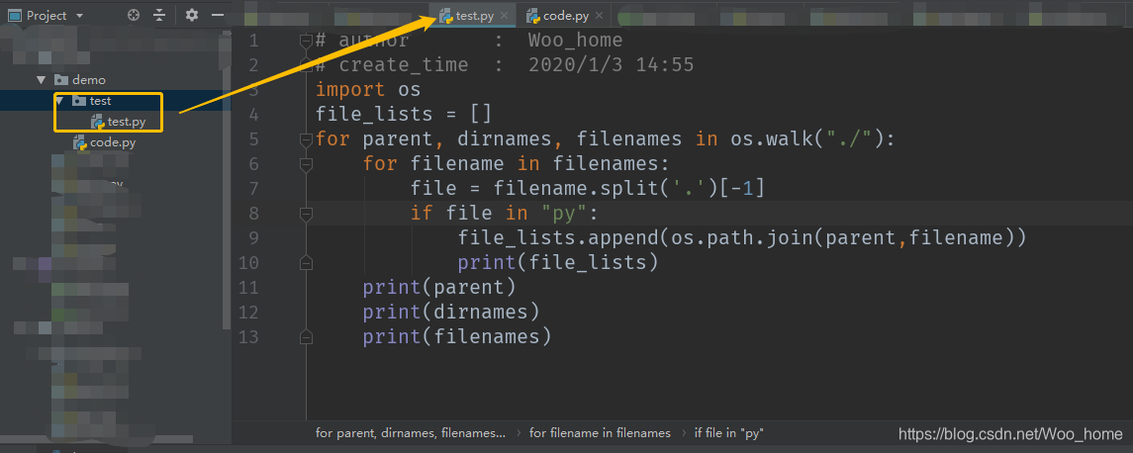This screenshot has height=453, width=1133.
Task: Collapse the demo folder arrow
Action: click(42, 80)
